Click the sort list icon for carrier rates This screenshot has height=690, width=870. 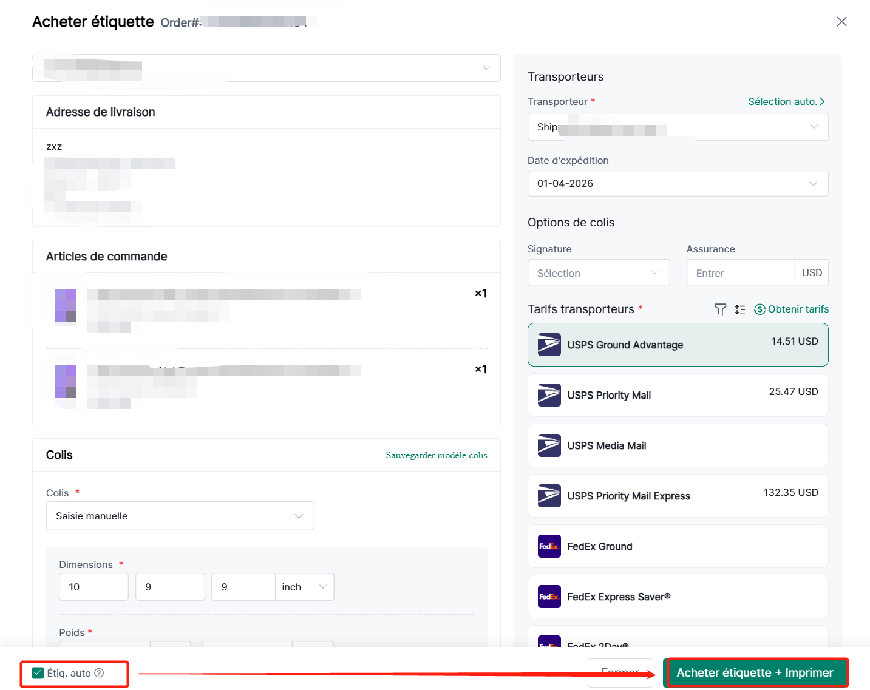click(739, 309)
